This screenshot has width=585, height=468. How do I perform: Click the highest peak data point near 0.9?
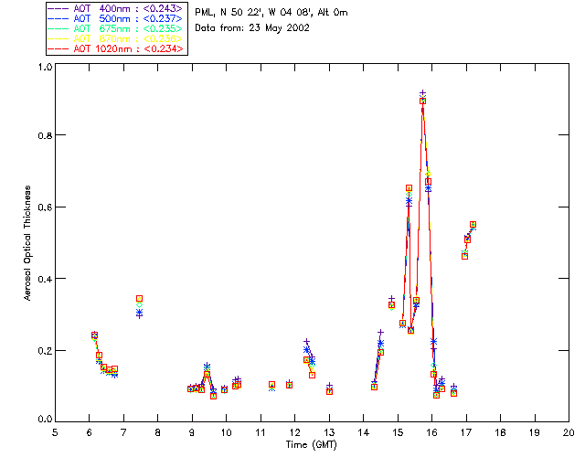point(422,101)
